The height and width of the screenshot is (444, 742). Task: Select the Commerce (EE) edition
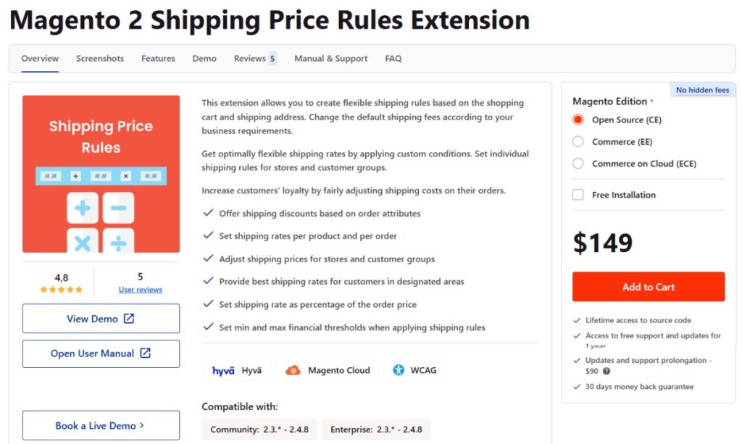click(578, 142)
